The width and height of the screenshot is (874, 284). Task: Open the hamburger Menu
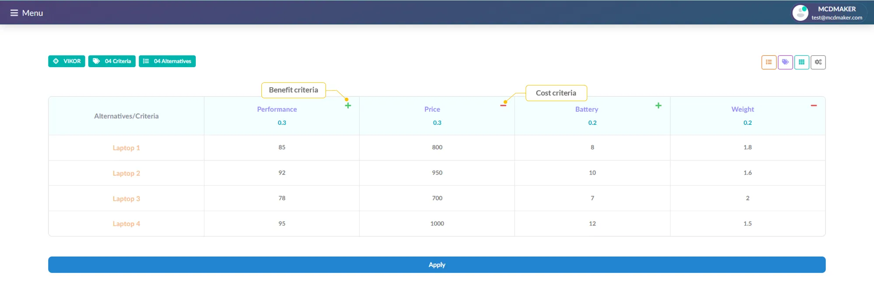coord(27,13)
